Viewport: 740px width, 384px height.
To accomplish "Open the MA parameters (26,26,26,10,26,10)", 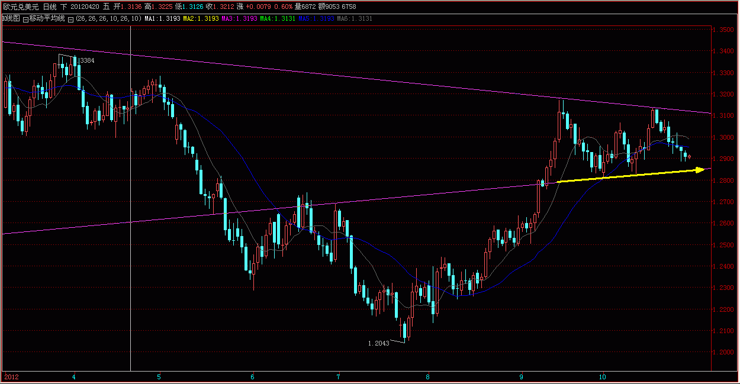I will click(108, 18).
